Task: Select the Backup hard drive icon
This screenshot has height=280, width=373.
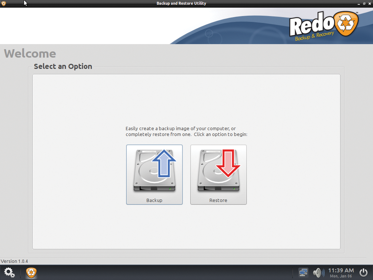Action: 154,170
